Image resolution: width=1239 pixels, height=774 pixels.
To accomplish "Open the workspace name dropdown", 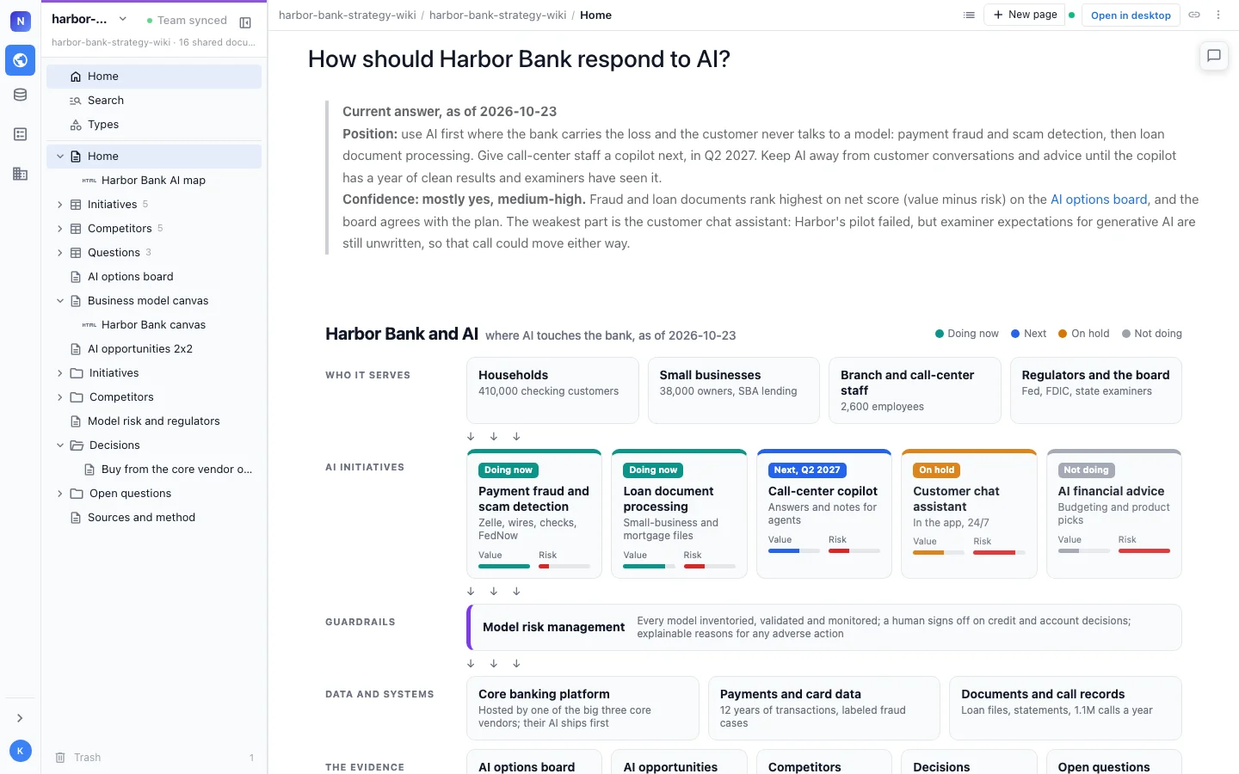I will [90, 19].
